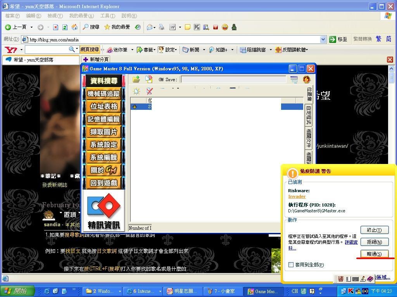The width and height of the screenshot is (397, 297).
Task: Click the open file icon in Game Master
Action: [136, 79]
